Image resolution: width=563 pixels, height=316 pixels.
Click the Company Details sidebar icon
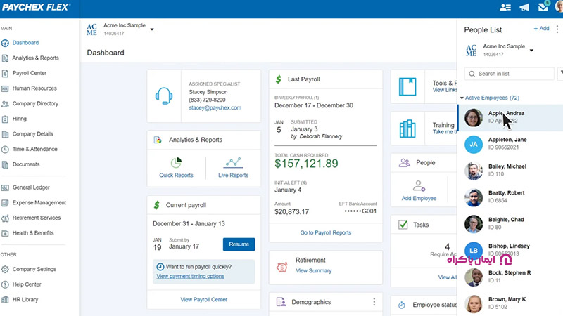(5, 134)
